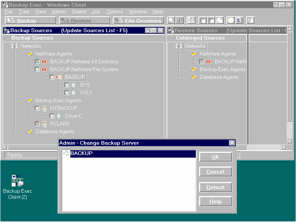The image size is (296, 222).
Task: Click the Networks icon in Cataloged Sources
Action: [179, 46]
